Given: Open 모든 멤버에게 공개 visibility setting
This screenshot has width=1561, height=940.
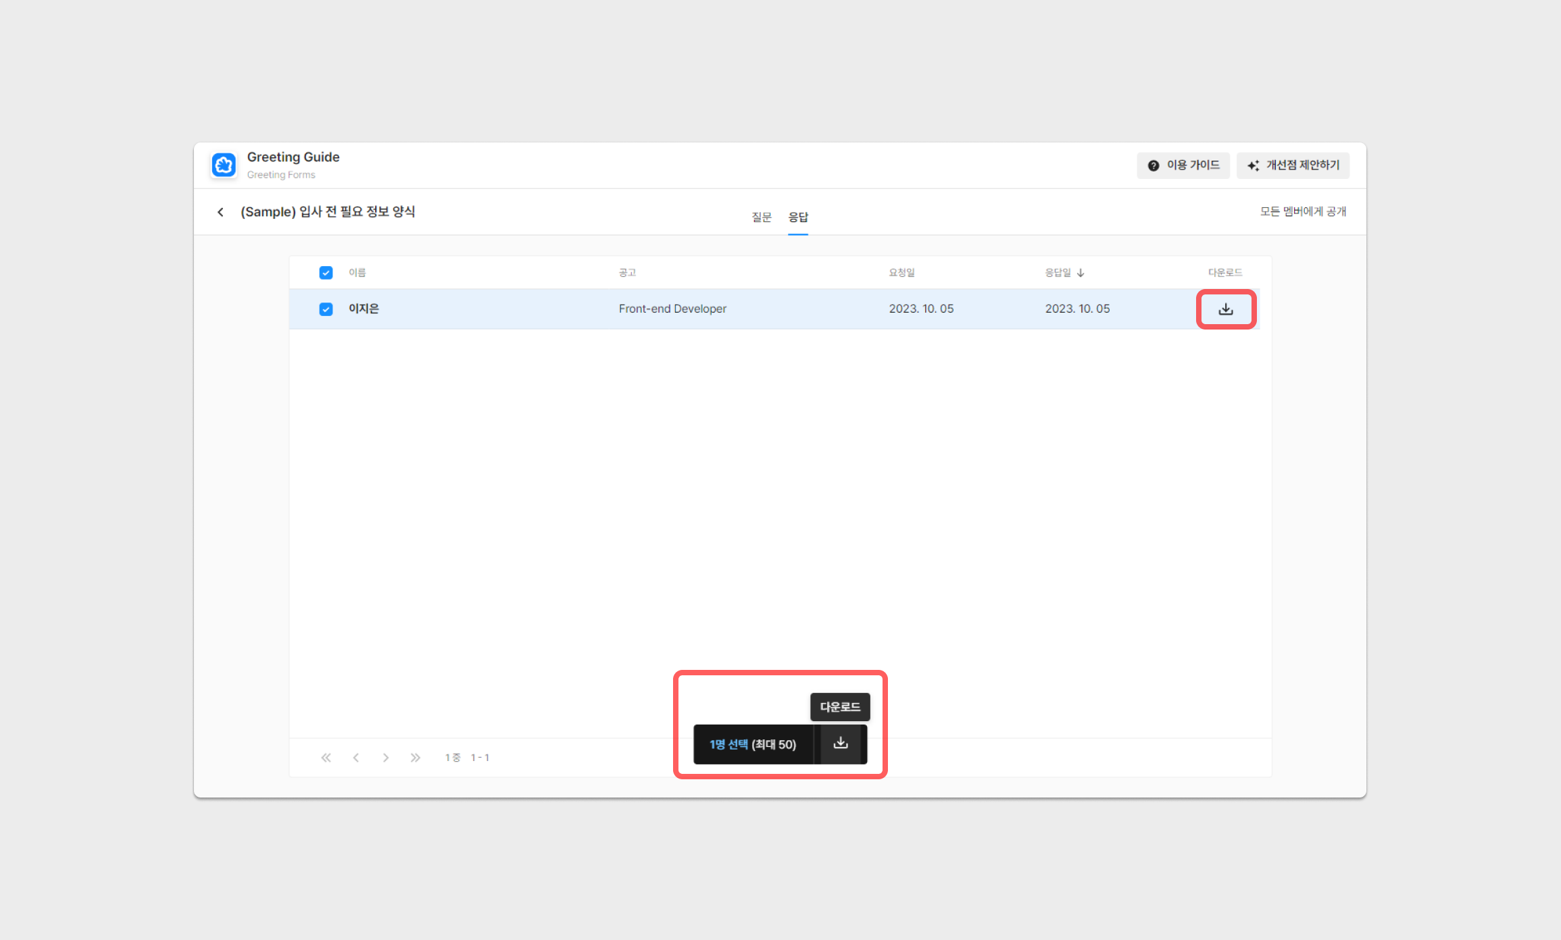Looking at the screenshot, I should 1302,212.
